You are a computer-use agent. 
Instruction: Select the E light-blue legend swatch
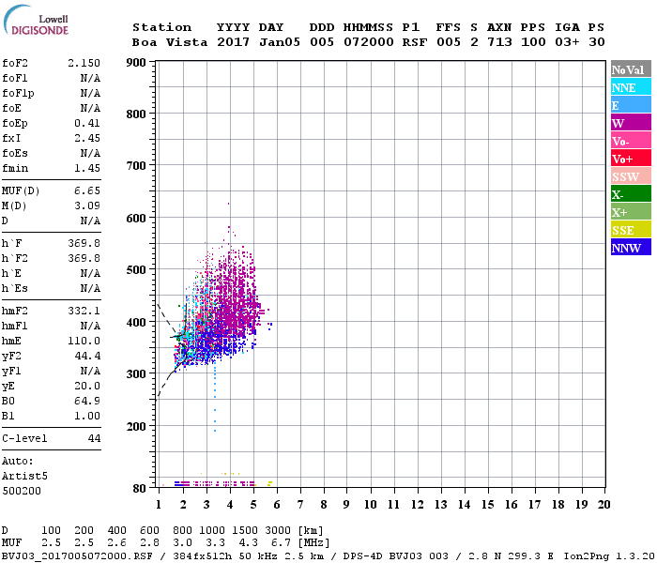tap(631, 105)
